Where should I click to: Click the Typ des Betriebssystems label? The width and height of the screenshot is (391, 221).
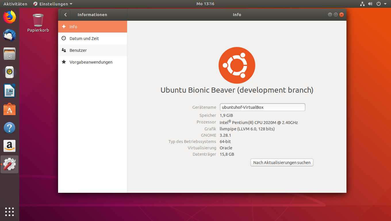coord(192,142)
